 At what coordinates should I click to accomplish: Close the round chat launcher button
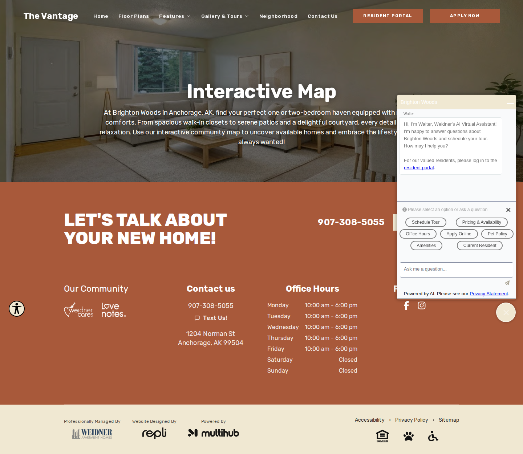coord(506,312)
